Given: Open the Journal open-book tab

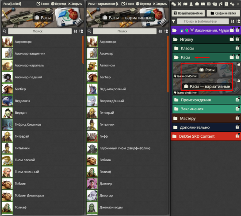Looking at the screenshot, I should click(x=203, y=4).
